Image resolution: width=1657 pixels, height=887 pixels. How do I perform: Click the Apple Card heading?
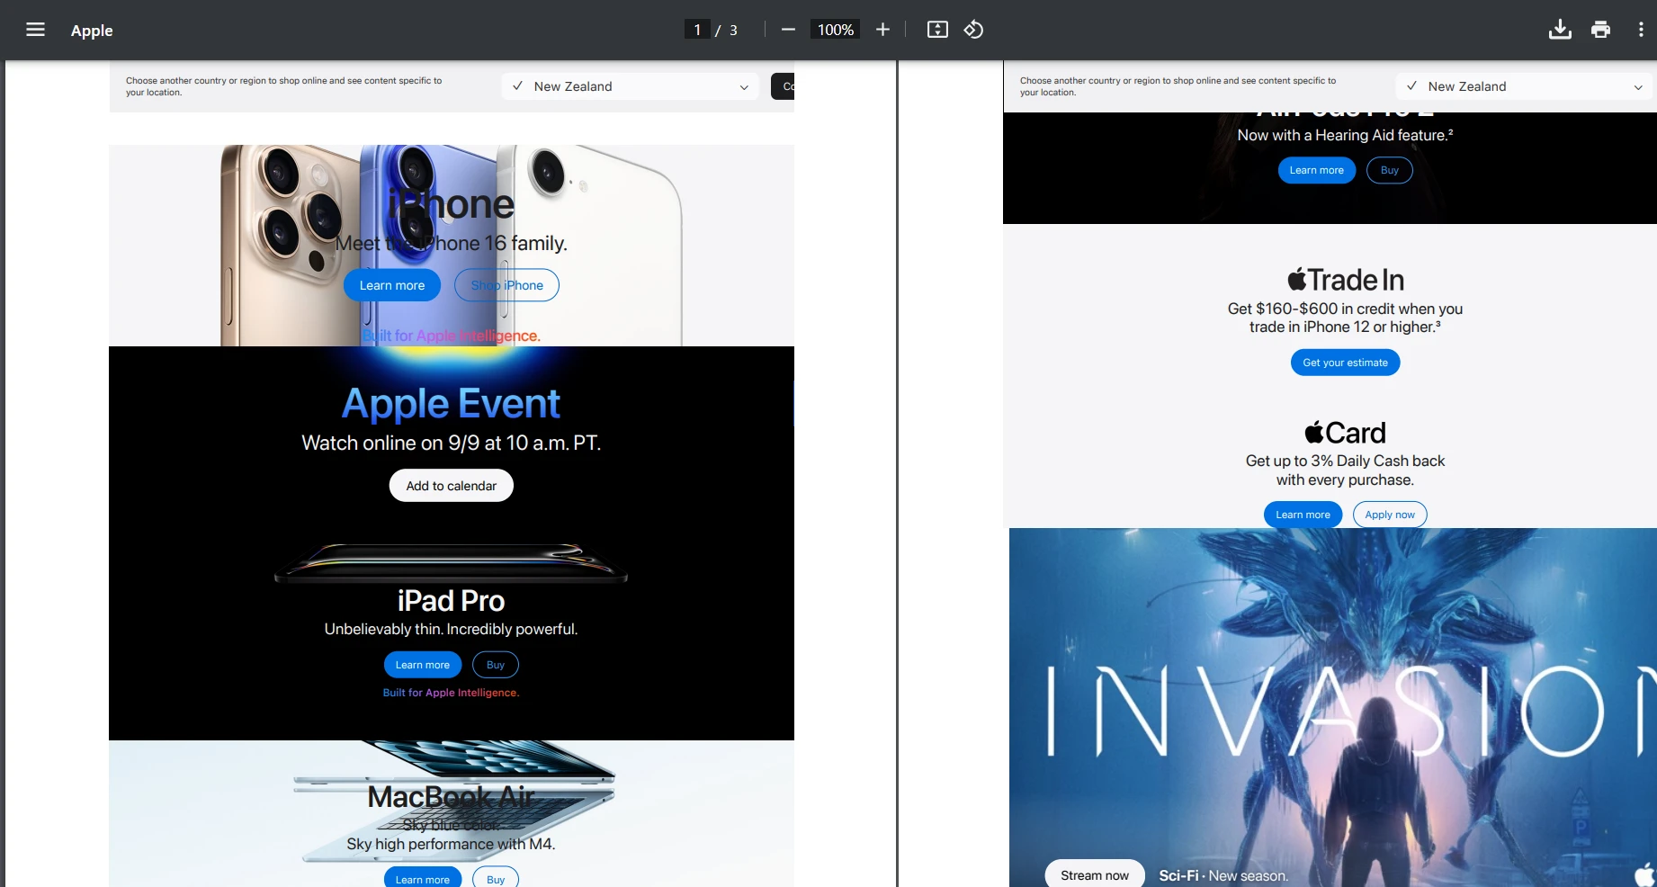[1346, 433]
